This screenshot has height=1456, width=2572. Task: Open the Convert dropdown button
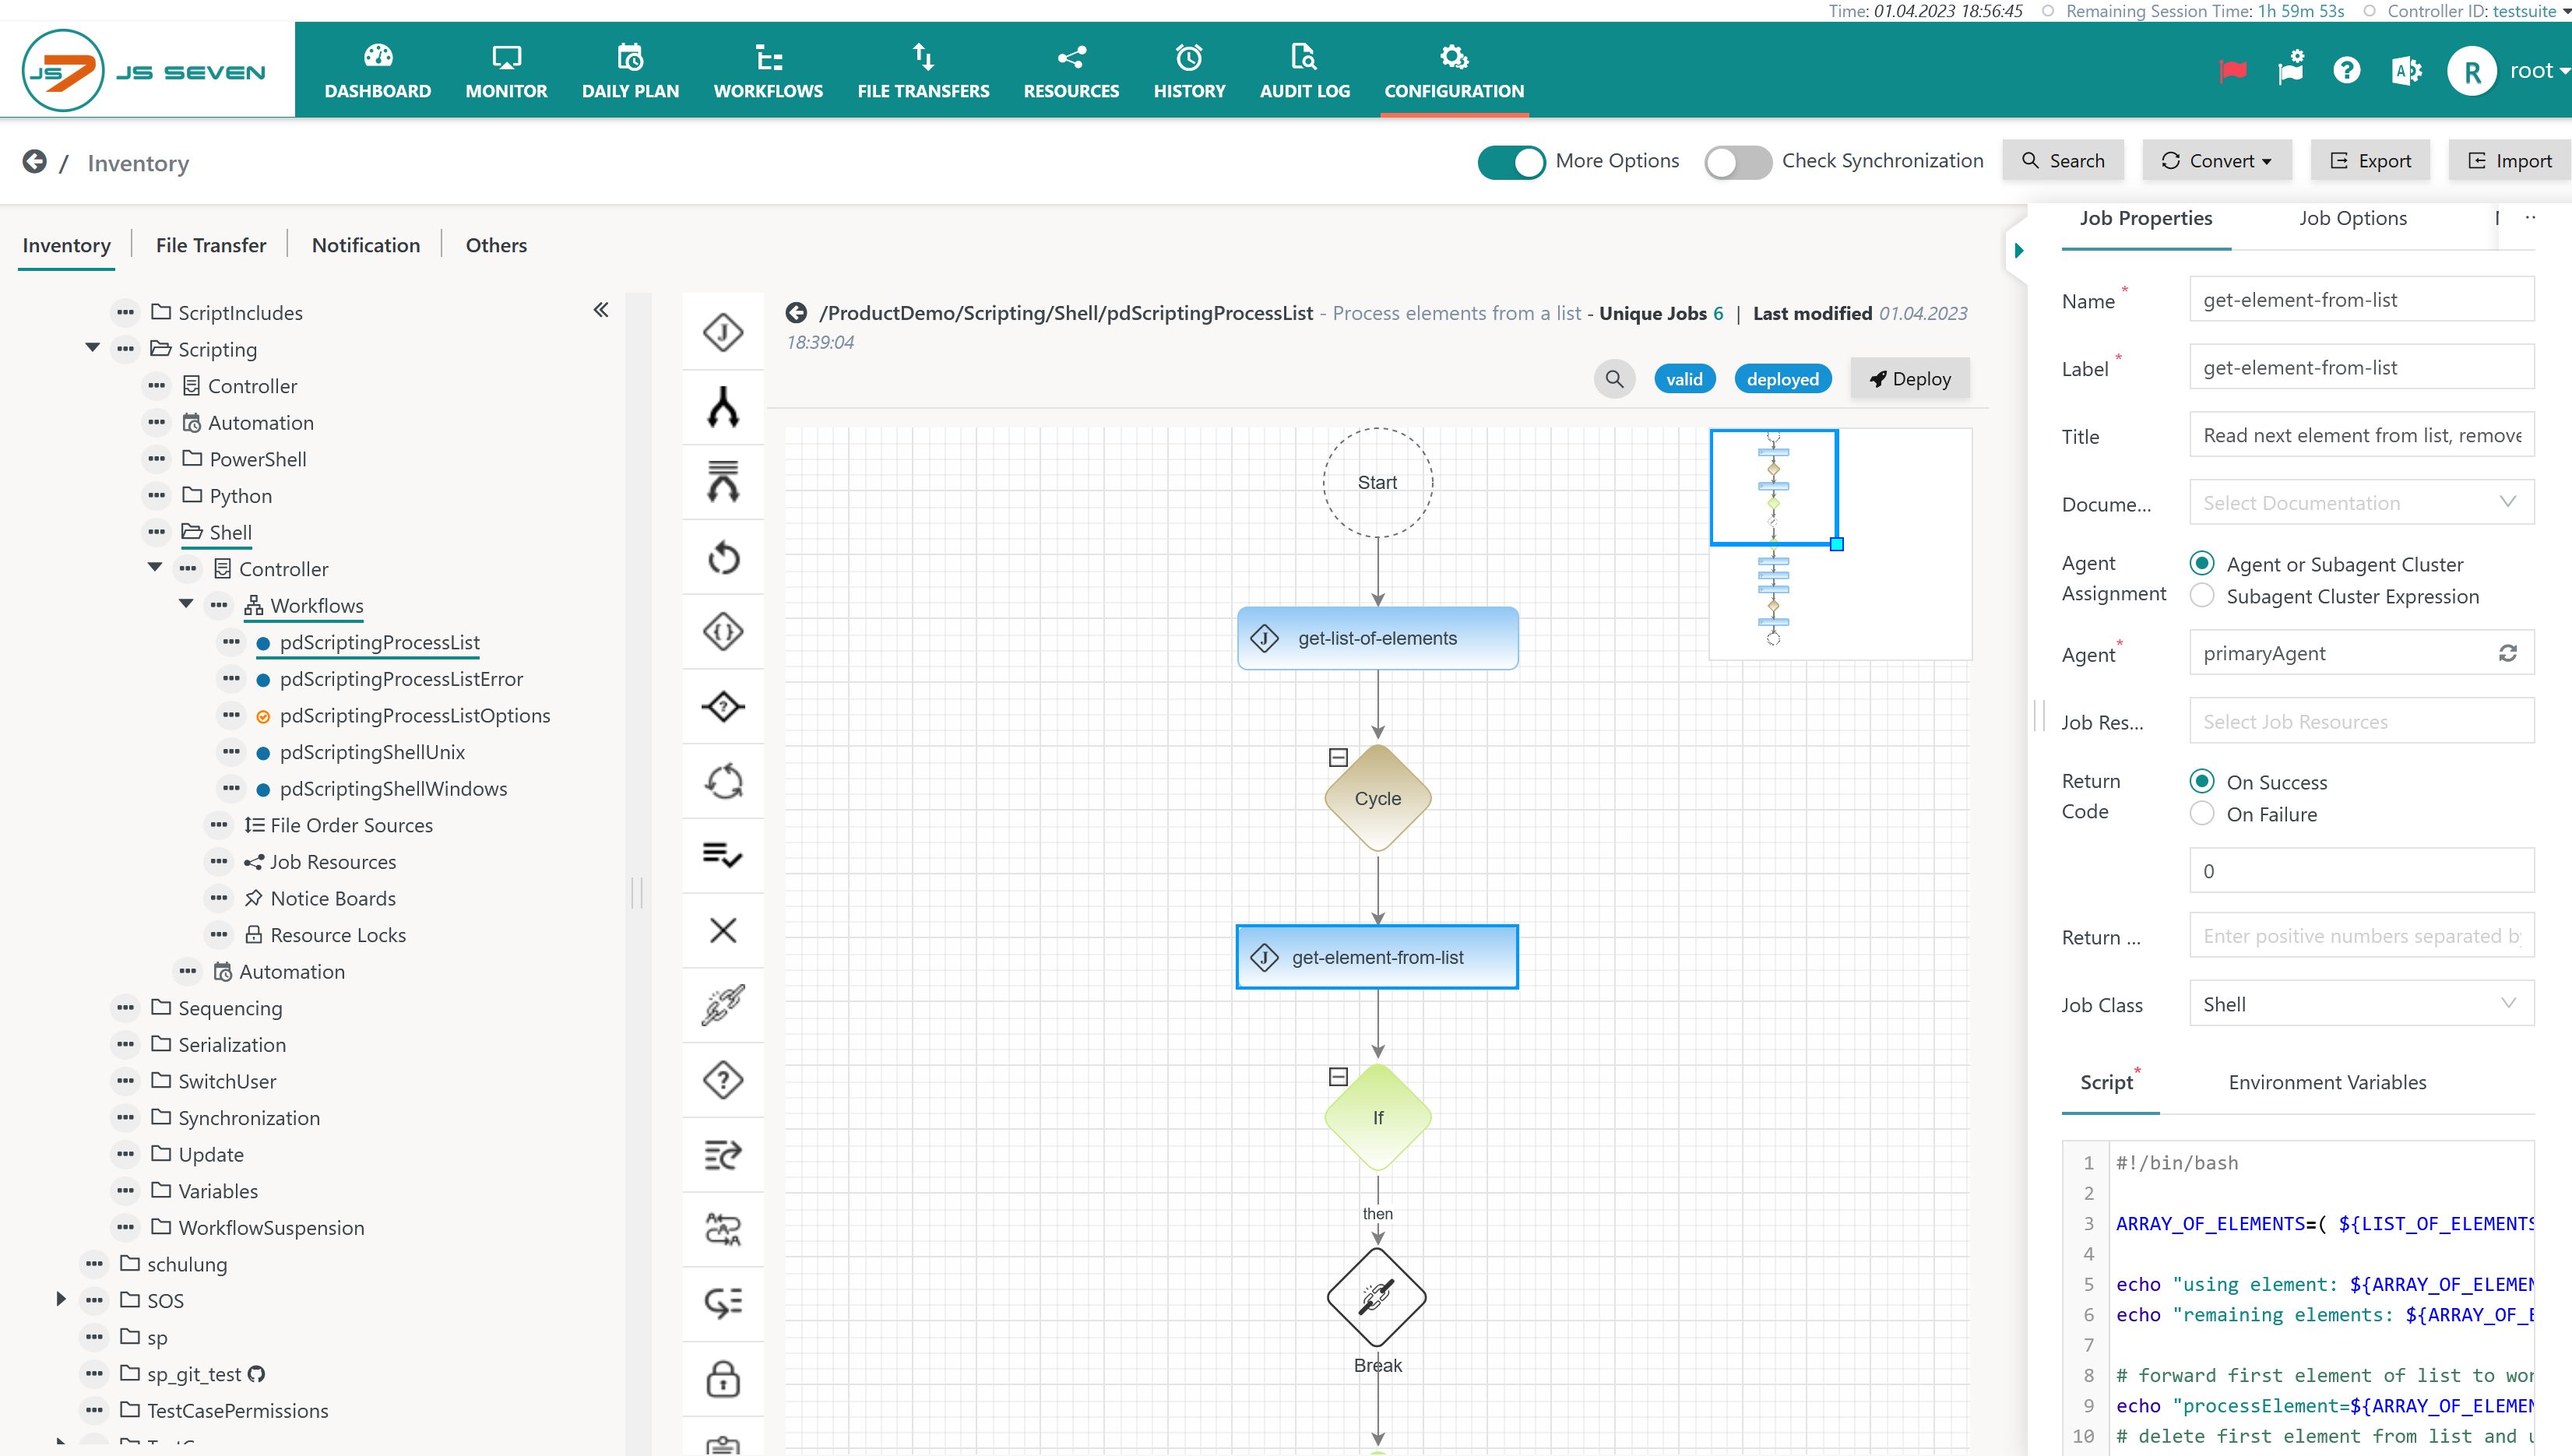coord(2216,161)
